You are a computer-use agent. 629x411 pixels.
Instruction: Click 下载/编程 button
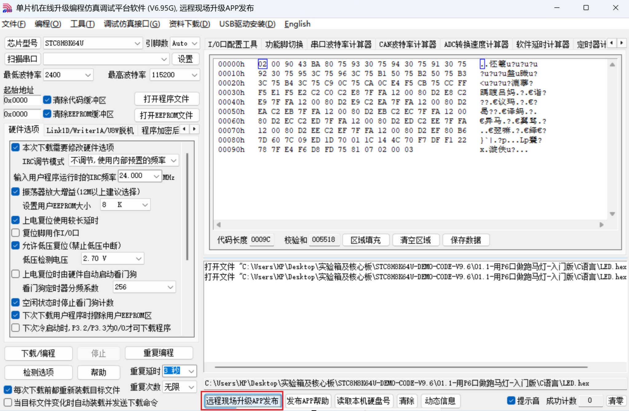tap(38, 353)
